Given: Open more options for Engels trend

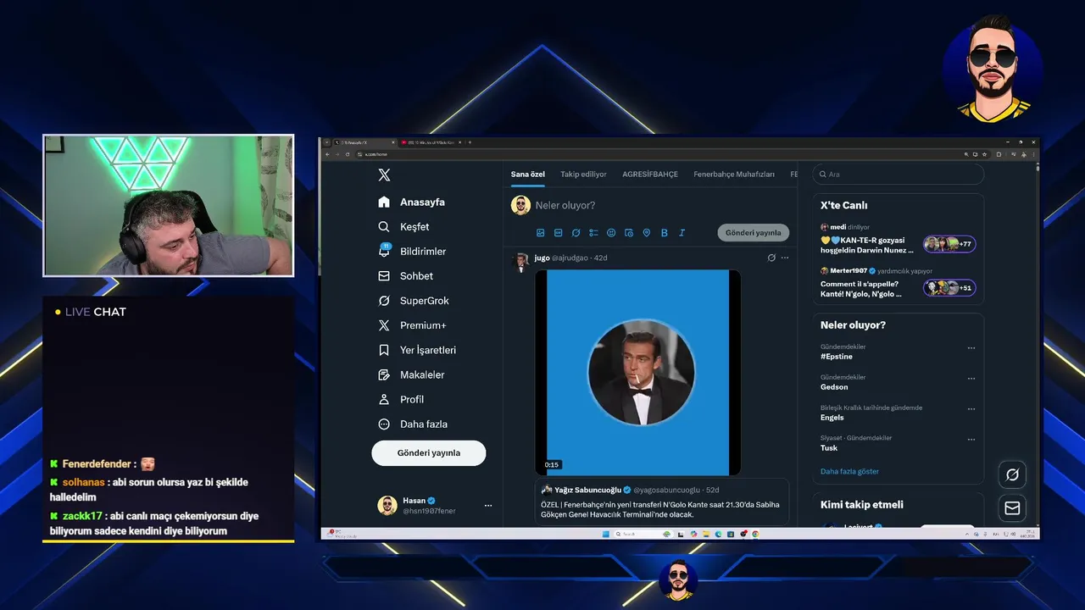Looking at the screenshot, I should pos(971,409).
